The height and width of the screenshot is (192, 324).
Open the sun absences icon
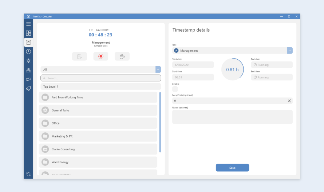[28, 61]
